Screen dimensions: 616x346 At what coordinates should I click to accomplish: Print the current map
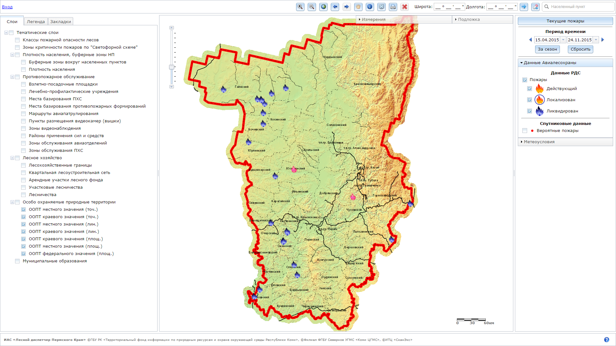pos(393,7)
